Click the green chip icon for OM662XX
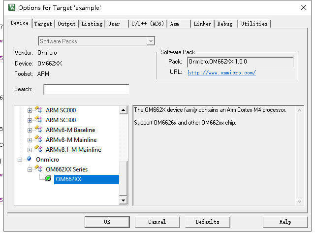Viewport: 315px width, 235px height. coord(48,178)
